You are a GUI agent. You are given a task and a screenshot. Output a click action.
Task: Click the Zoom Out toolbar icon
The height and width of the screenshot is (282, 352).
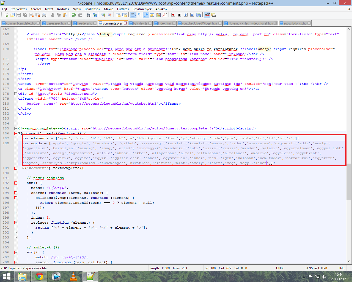[109, 15]
